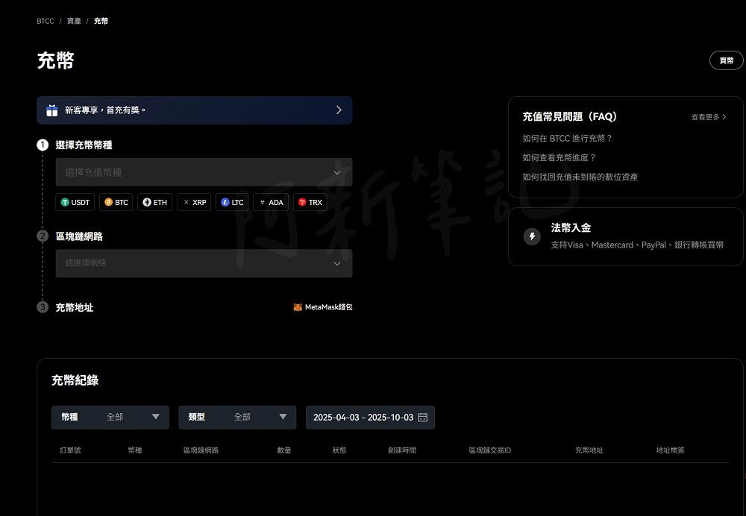The width and height of the screenshot is (746, 516).
Task: Click 區塊鏈網路 column header
Action: click(x=201, y=450)
